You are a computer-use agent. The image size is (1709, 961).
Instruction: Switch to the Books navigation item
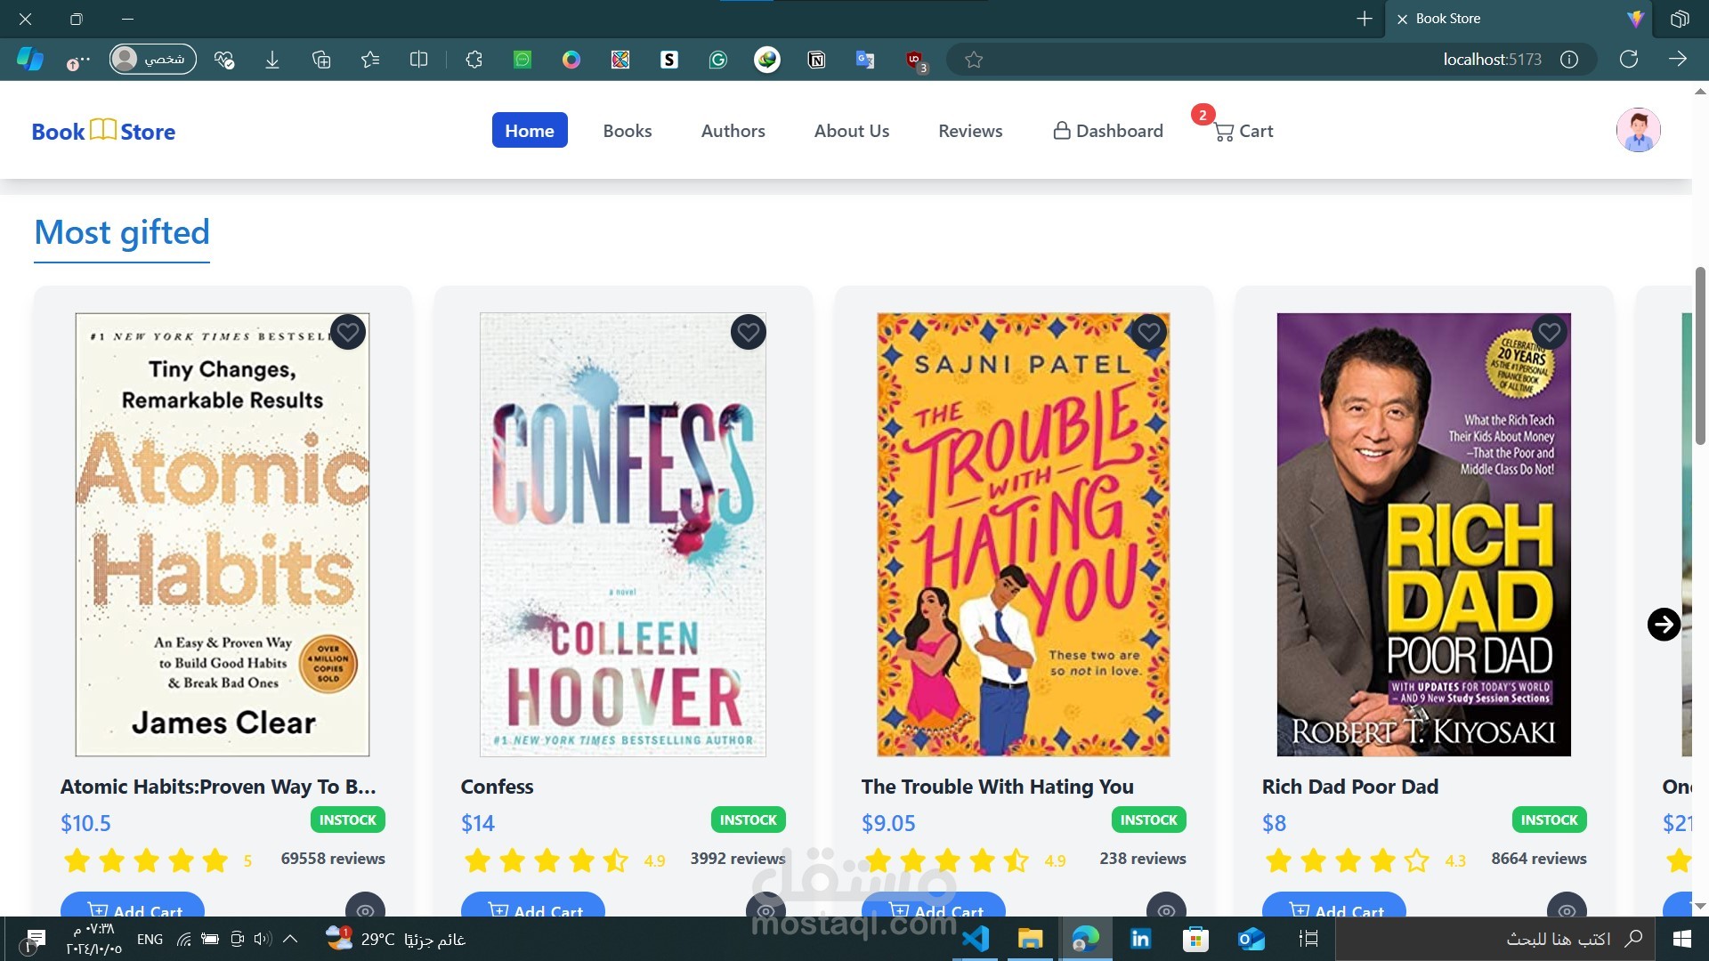[x=628, y=130]
